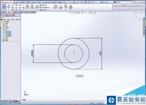The height and width of the screenshot is (105, 146).
Task: Open the 工具(T) menu
Action: tap(39, 2)
